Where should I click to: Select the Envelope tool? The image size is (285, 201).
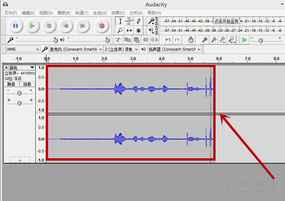(x=129, y=21)
